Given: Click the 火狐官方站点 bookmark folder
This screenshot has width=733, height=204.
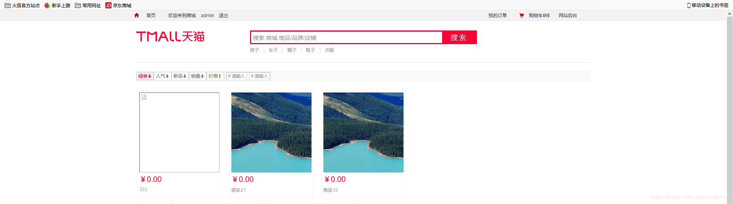Looking at the screenshot, I should click(22, 5).
